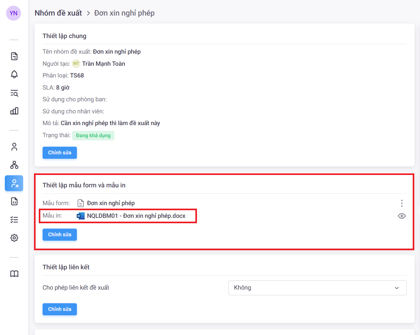The width and height of the screenshot is (420, 335).
Task: Select the person profile sidebar icon
Action: point(14,147)
